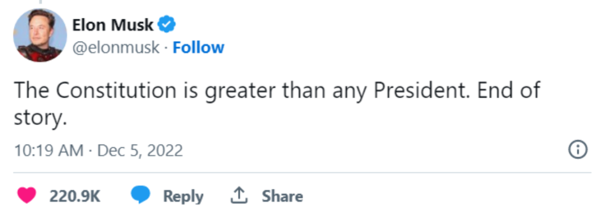600x212 pixels.
Task: Click the Share text label
Action: click(x=282, y=196)
